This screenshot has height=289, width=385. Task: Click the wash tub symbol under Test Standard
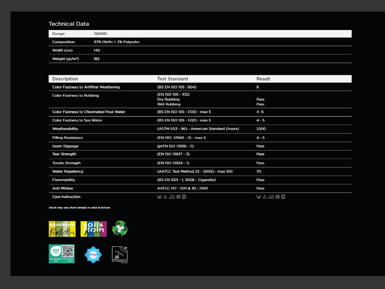pyautogui.click(x=159, y=197)
